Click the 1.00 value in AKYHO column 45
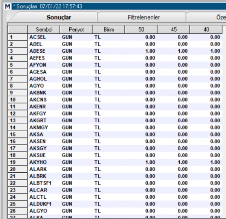Screen dimensions: 226x219 tap(183, 162)
